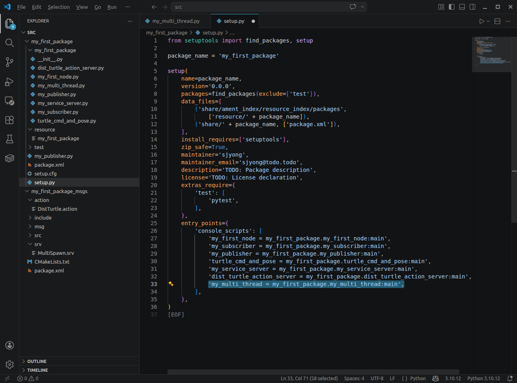
Task: Expand the test folder
Action: click(x=79, y=147)
